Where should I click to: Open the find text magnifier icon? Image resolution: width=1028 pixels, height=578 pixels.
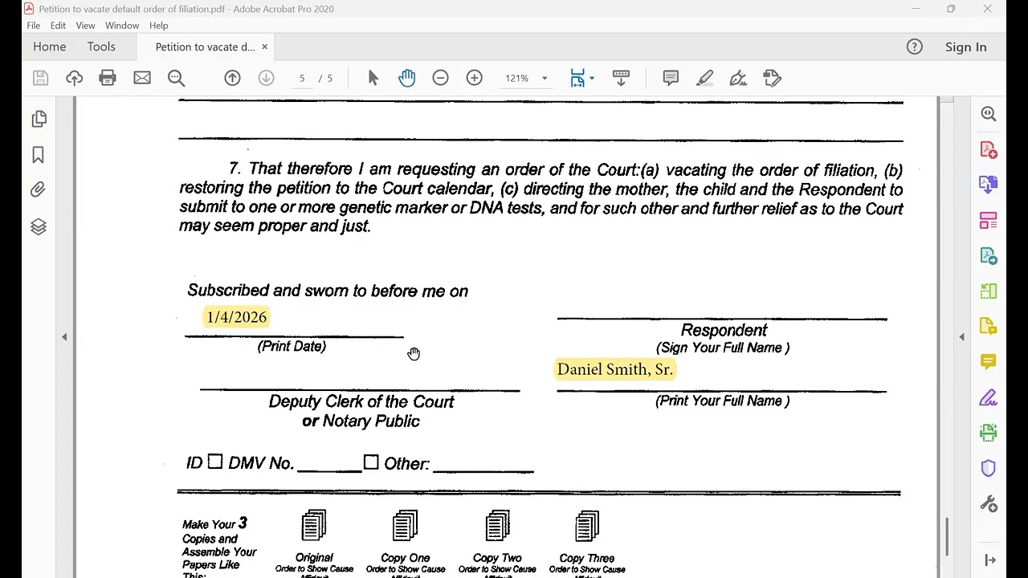tap(177, 78)
